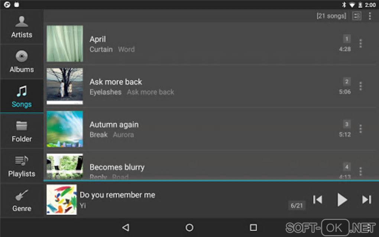Click the battery status icon
The width and height of the screenshot is (379, 237).
[360, 4]
